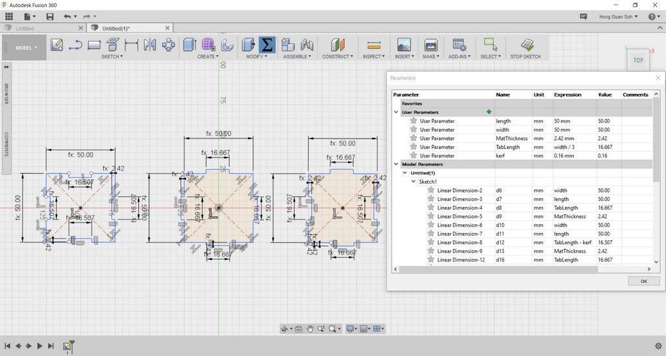Collapse the User Parameters section

click(x=396, y=112)
